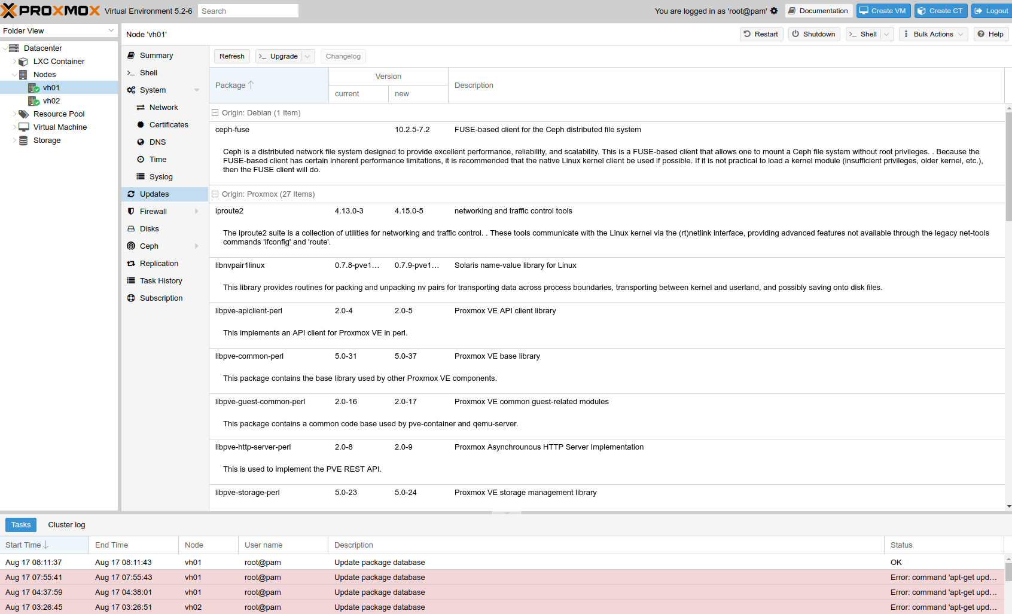Collapse the Origin: Debian group
Screen dimensions: 1012x614
coord(215,112)
